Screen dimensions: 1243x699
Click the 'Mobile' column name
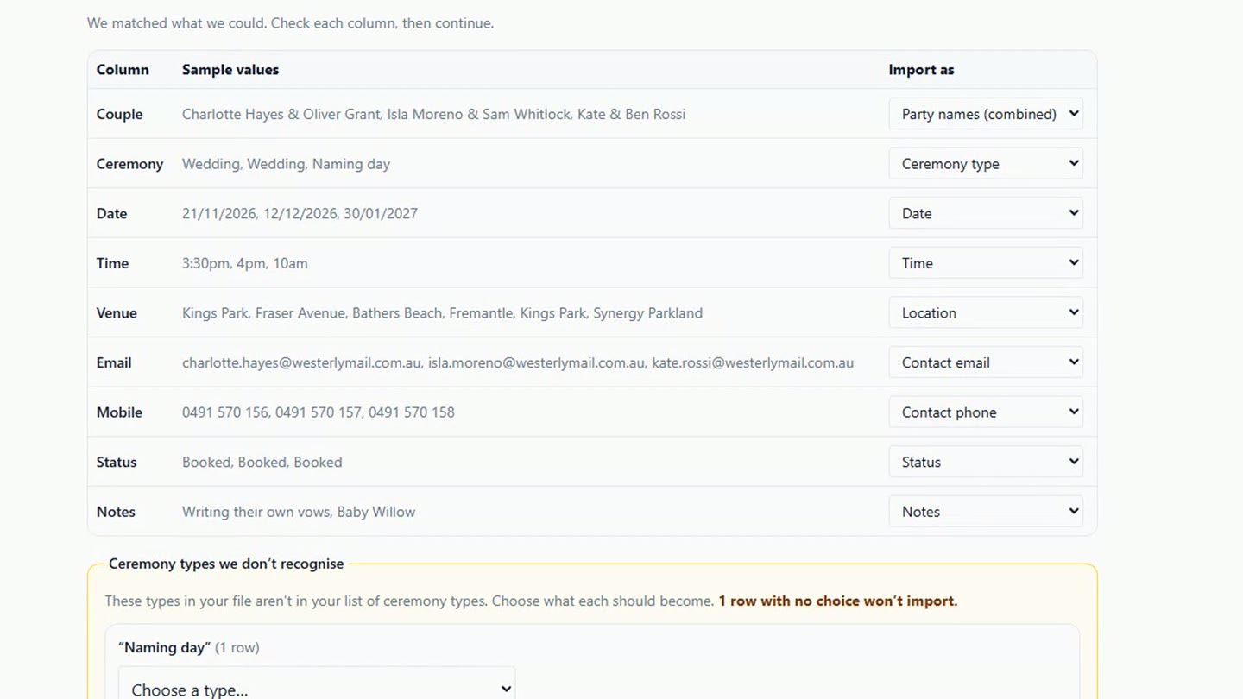pyautogui.click(x=119, y=412)
